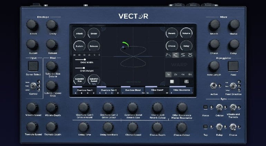Adjust the Orbit Width slider
The height and width of the screenshot is (146, 266).
point(87,59)
